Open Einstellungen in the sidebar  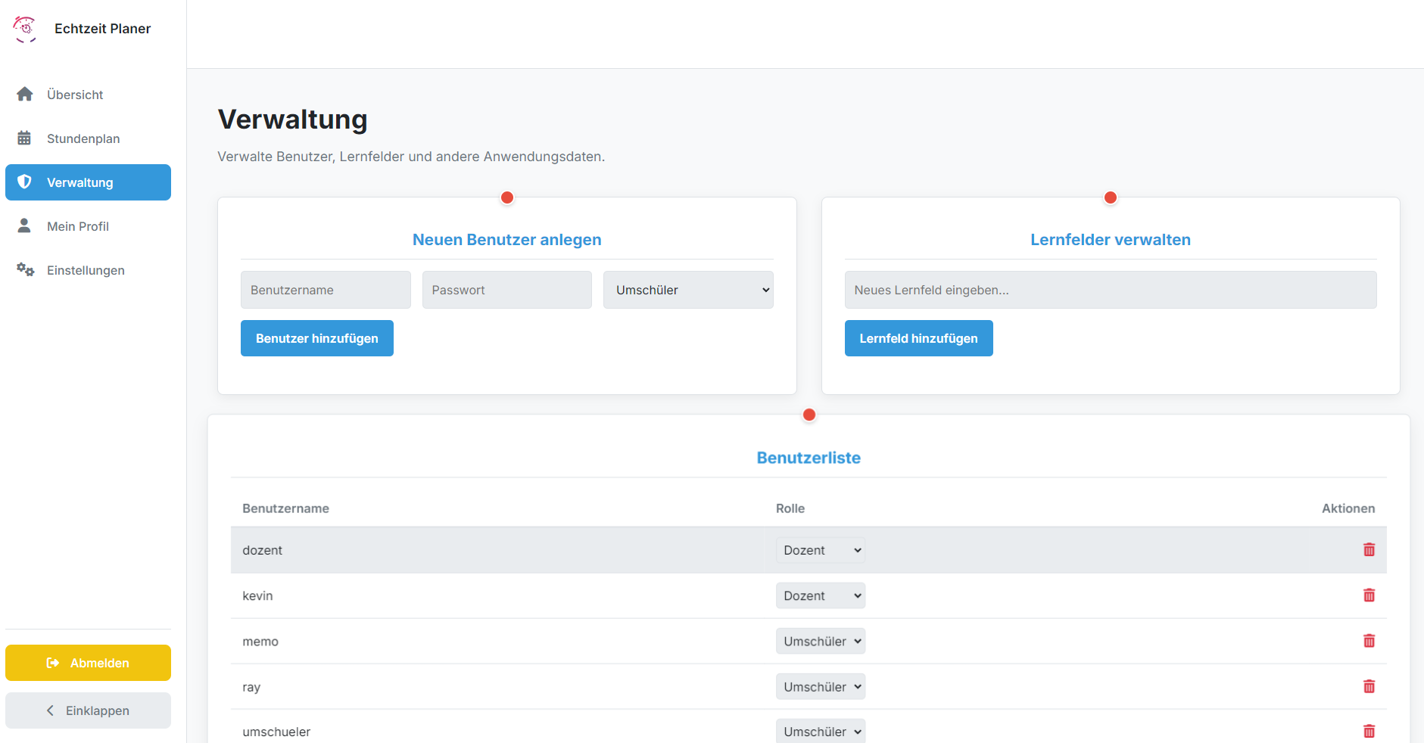[x=86, y=270]
